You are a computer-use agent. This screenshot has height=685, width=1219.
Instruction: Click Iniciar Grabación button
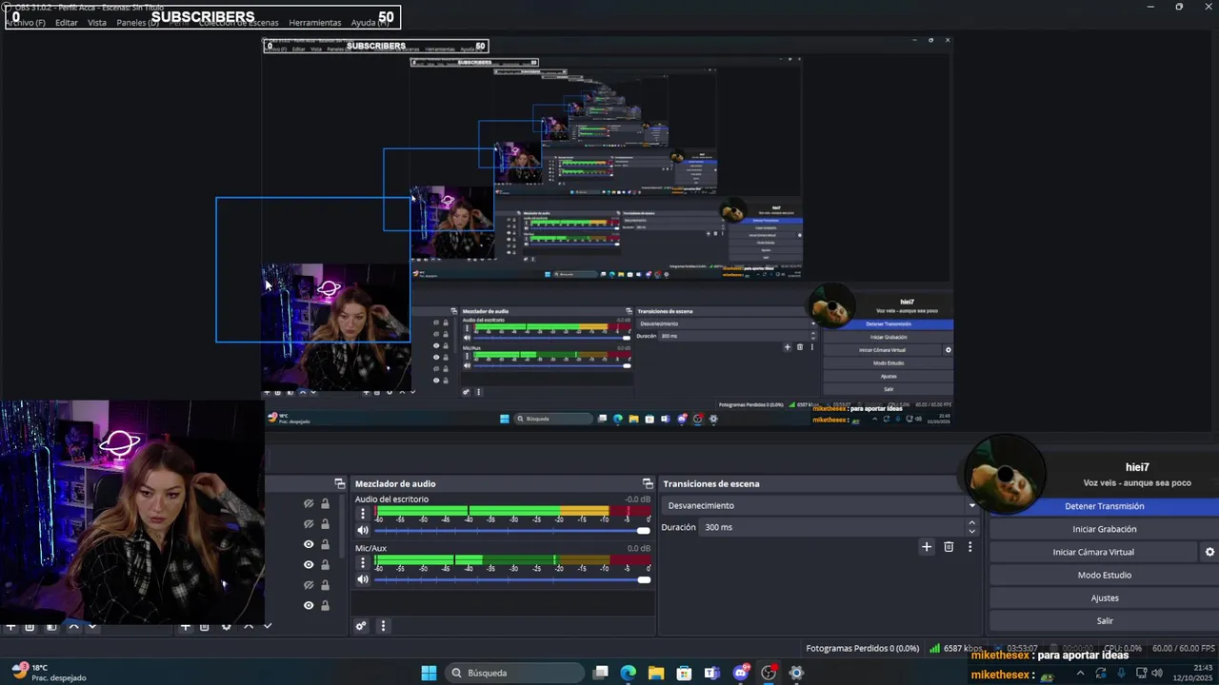click(x=1104, y=529)
